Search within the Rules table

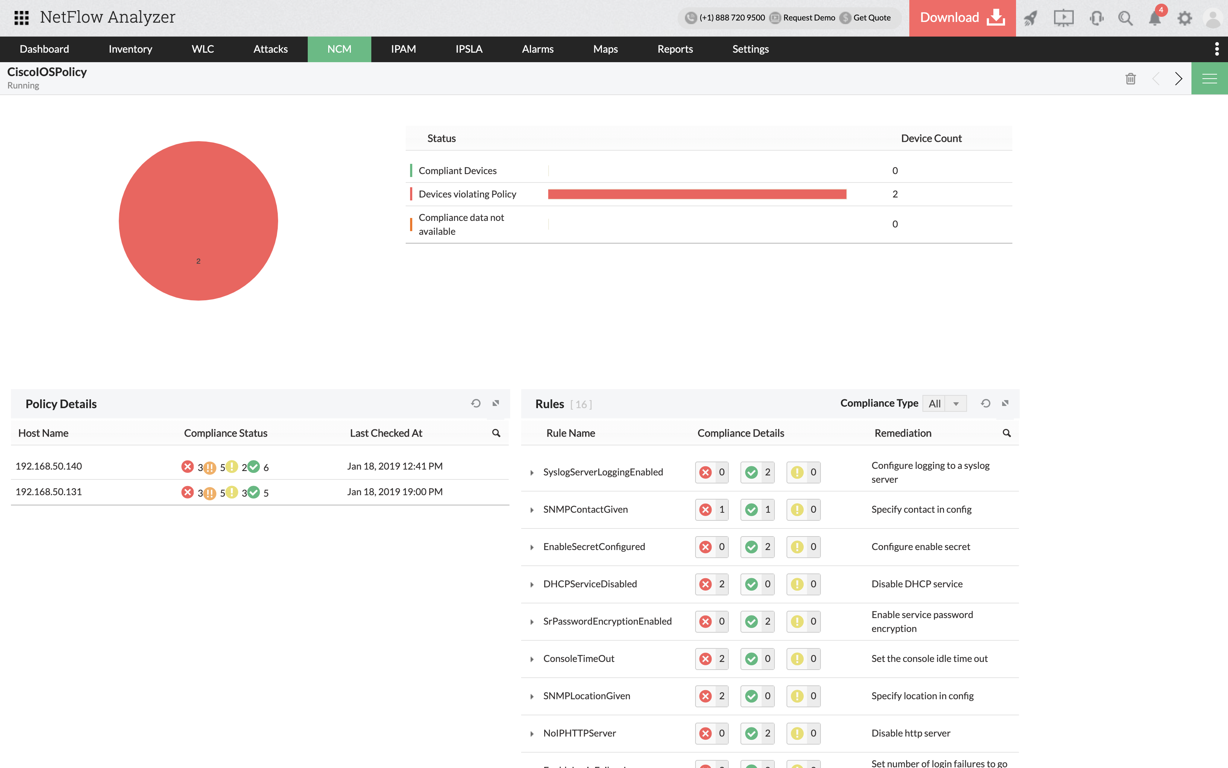pyautogui.click(x=1007, y=433)
